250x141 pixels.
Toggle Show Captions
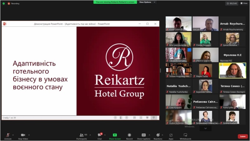click(144, 135)
